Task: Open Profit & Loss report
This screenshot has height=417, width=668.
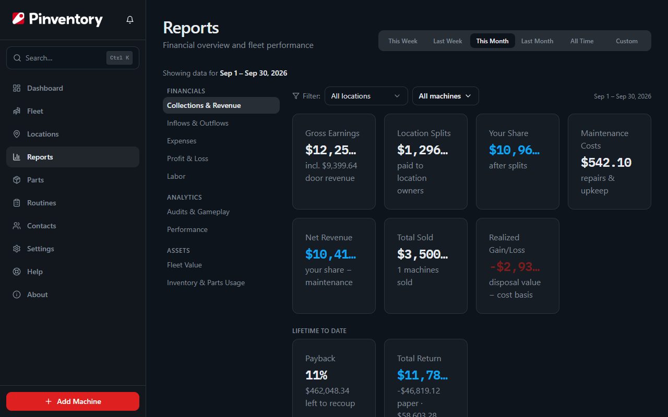Action: click(221, 158)
